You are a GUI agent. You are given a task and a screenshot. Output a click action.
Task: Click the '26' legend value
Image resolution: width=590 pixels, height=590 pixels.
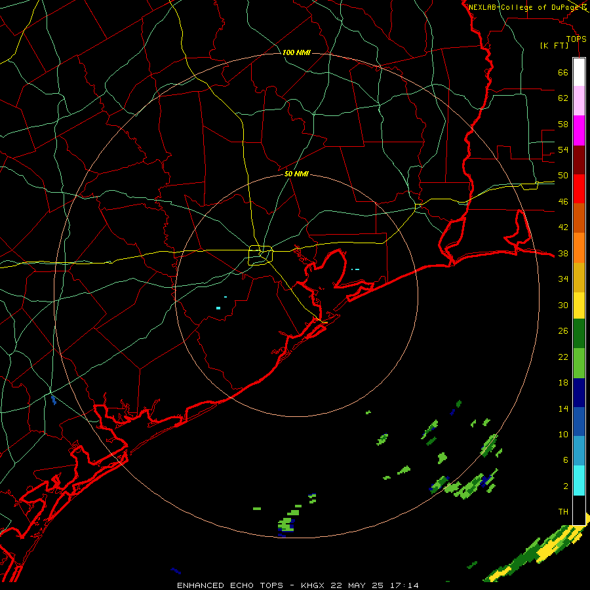pyautogui.click(x=563, y=331)
